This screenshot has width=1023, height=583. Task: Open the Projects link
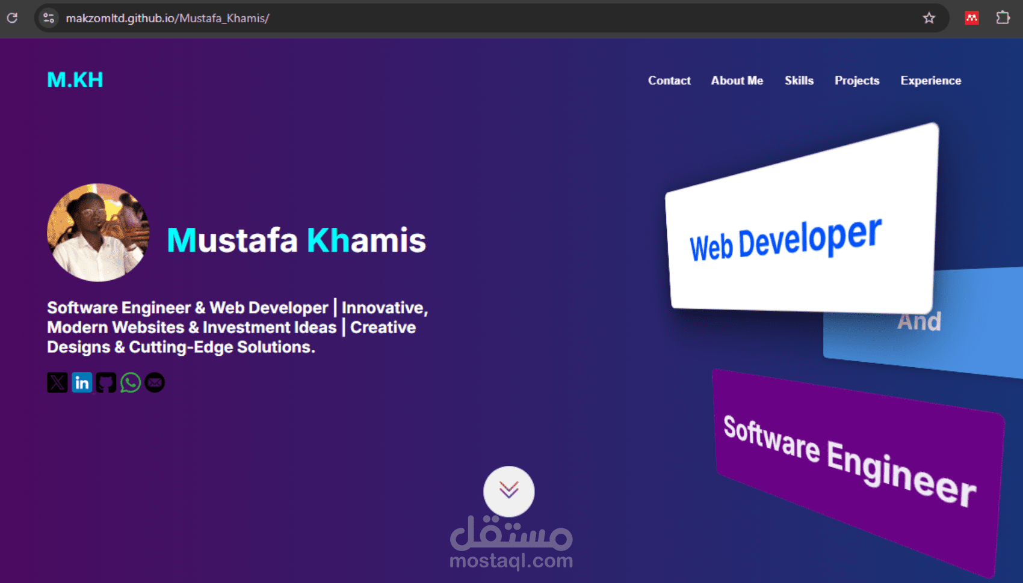coord(857,81)
